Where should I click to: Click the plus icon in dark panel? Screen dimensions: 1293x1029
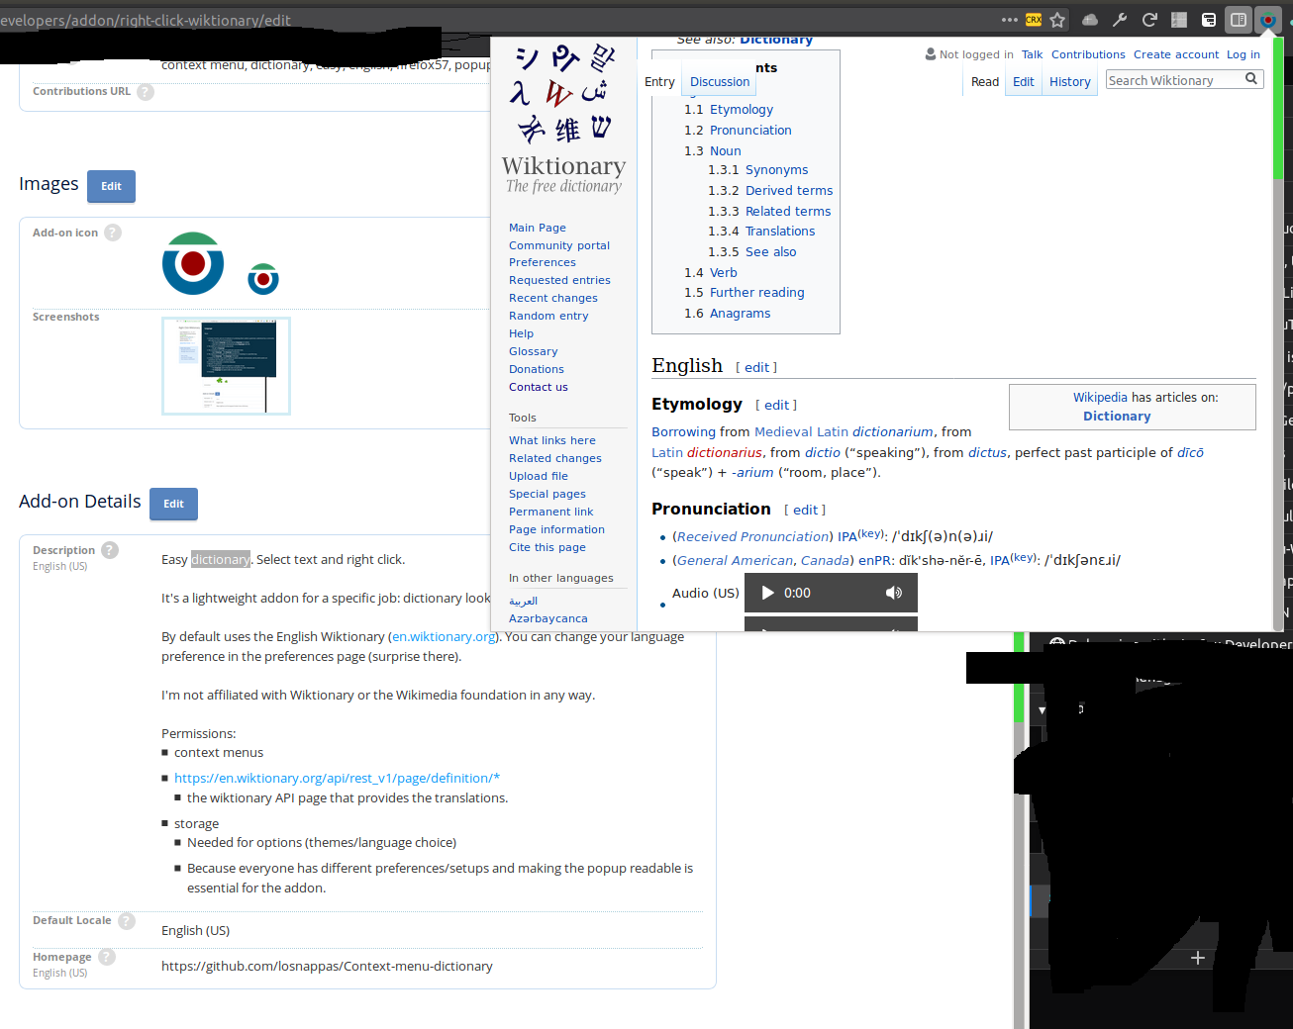(1198, 958)
